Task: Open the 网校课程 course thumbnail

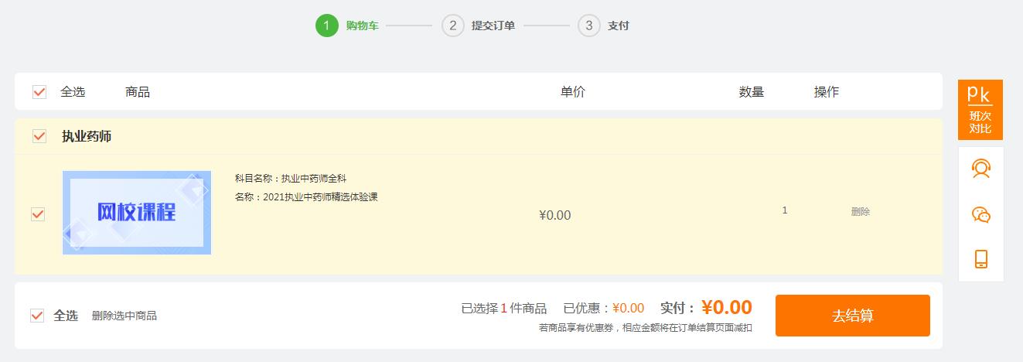Action: pyautogui.click(x=137, y=213)
